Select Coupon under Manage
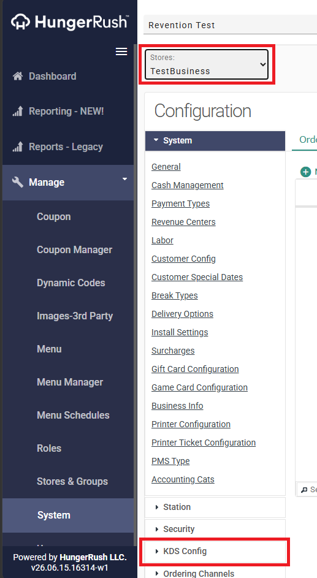 [54, 217]
